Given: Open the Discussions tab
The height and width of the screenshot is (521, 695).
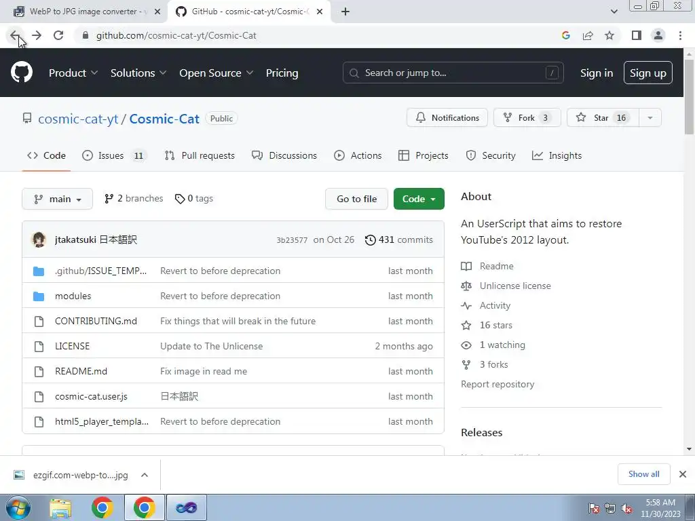Looking at the screenshot, I should (x=284, y=155).
